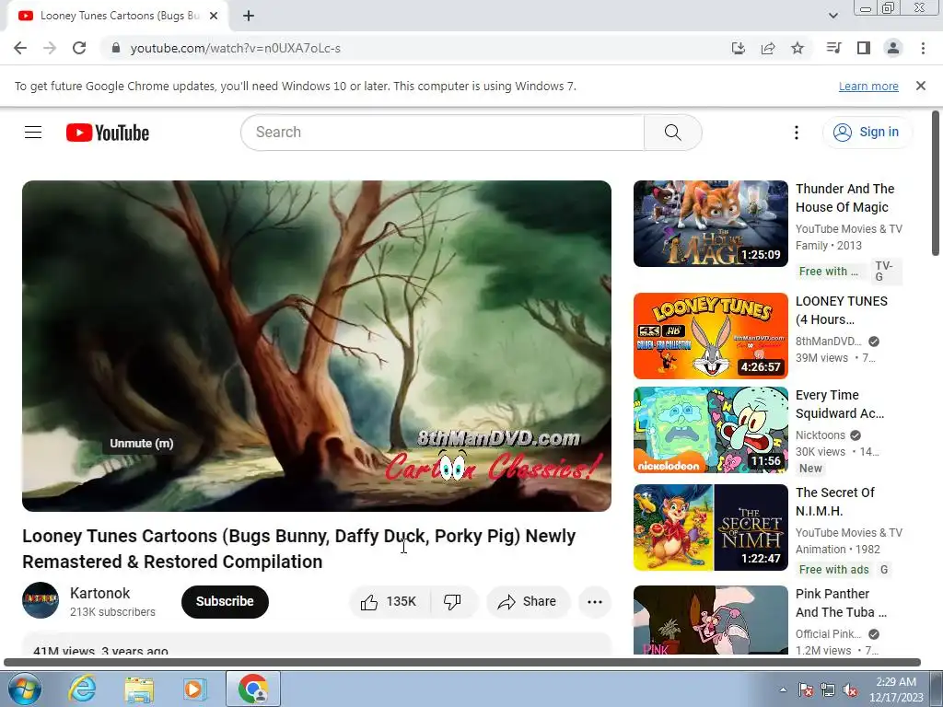Open Every Time Squidward thumbnail

point(710,430)
